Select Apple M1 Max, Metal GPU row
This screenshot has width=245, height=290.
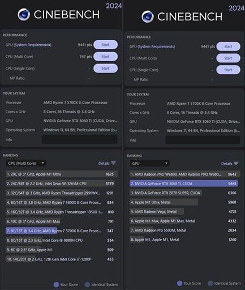pos(184,221)
